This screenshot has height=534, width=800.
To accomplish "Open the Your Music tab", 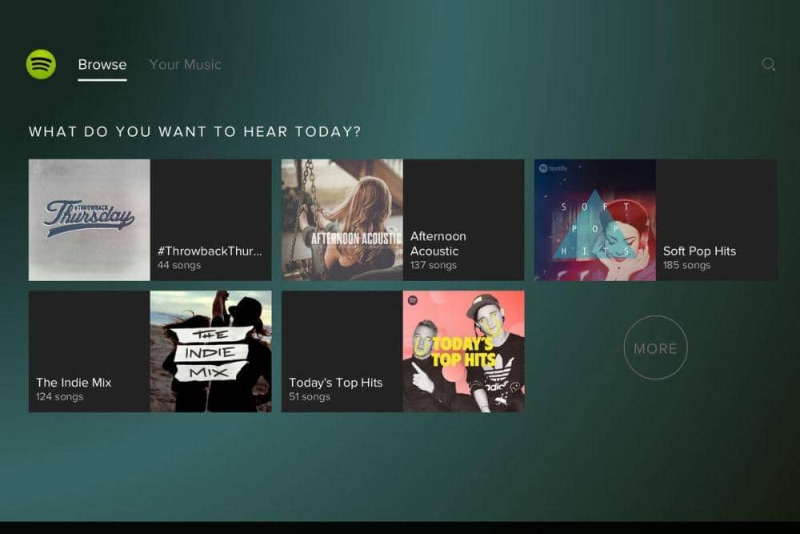I will coord(185,65).
